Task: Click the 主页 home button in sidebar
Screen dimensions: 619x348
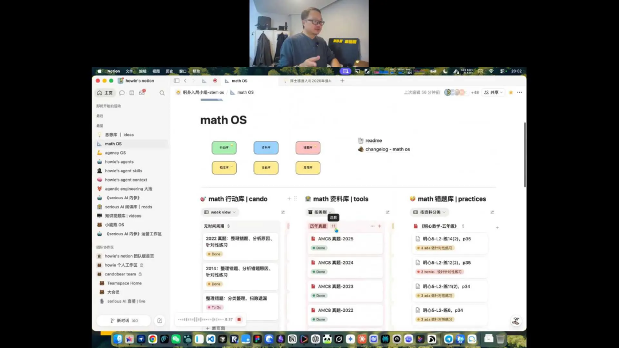Action: click(105, 93)
